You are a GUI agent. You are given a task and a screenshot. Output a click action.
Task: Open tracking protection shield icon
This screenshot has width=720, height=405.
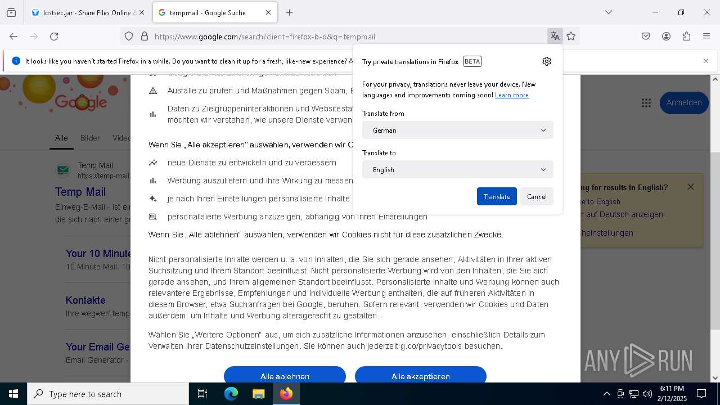pyautogui.click(x=129, y=37)
